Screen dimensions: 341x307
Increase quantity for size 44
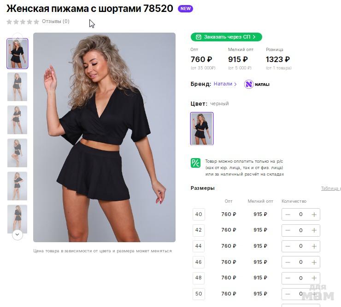pos(314,246)
